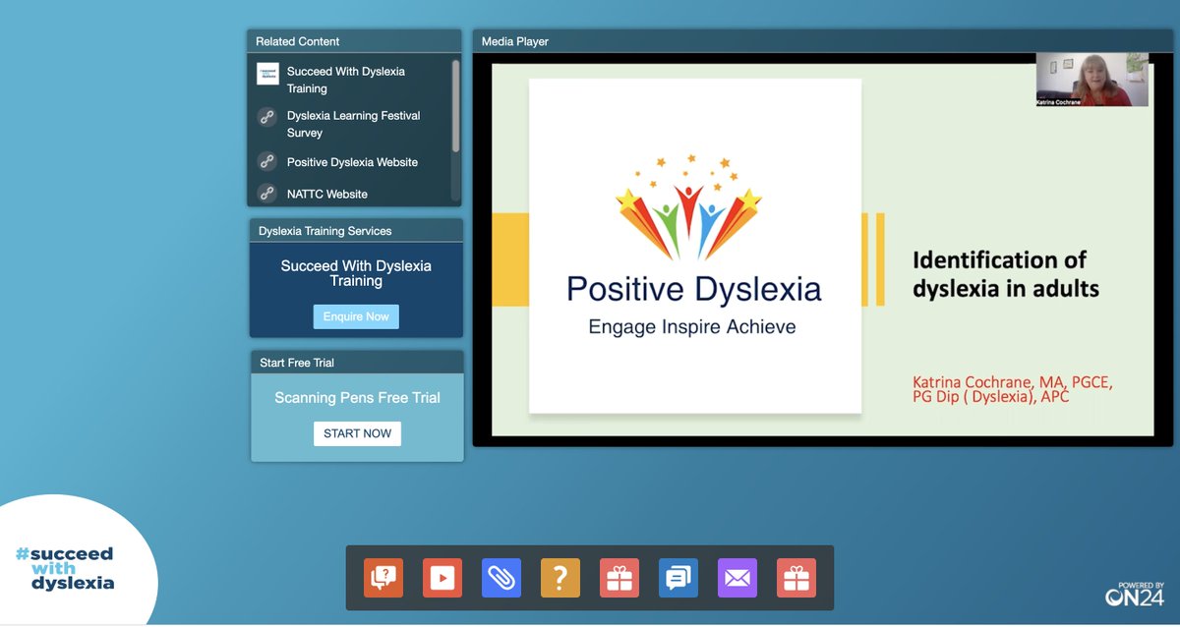Click the #succeedwithdyslexia logo

[65, 568]
